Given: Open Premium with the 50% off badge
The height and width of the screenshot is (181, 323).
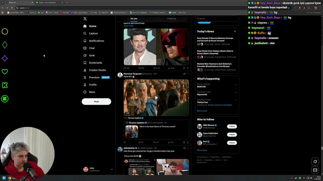Looking at the screenshot, I should click(x=96, y=77).
